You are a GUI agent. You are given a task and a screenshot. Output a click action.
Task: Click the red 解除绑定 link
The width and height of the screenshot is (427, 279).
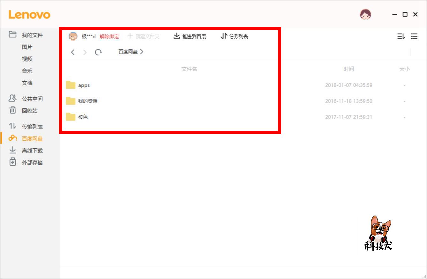[109, 36]
